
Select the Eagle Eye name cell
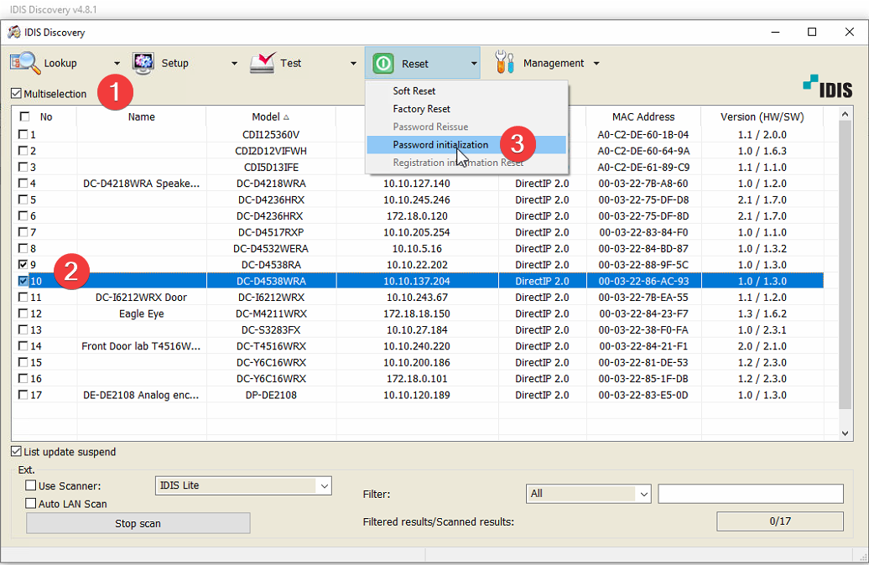[x=141, y=314]
